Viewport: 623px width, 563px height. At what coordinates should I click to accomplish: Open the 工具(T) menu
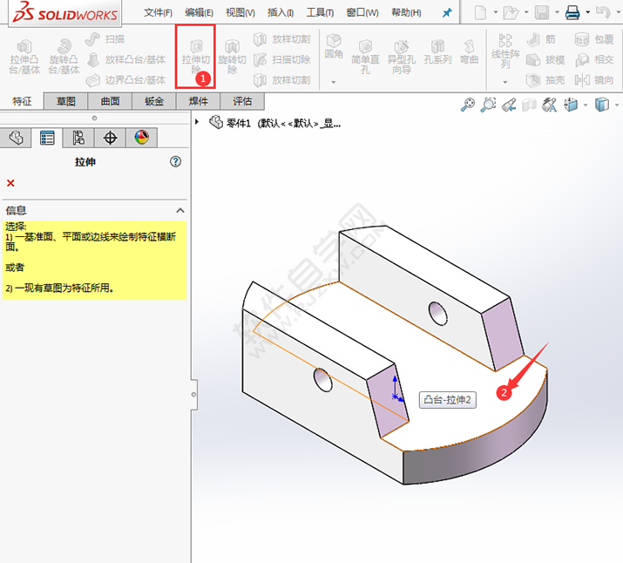(x=320, y=13)
